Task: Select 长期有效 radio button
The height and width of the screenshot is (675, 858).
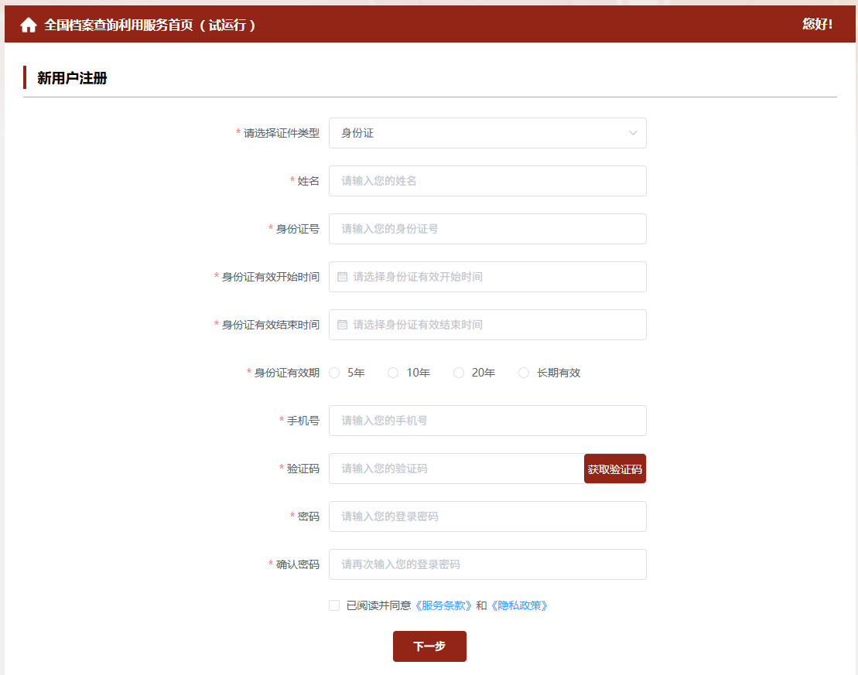Action: tap(524, 373)
